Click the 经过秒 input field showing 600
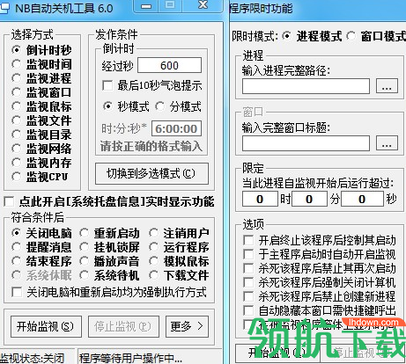This screenshot has width=406, height=364. coord(169,65)
